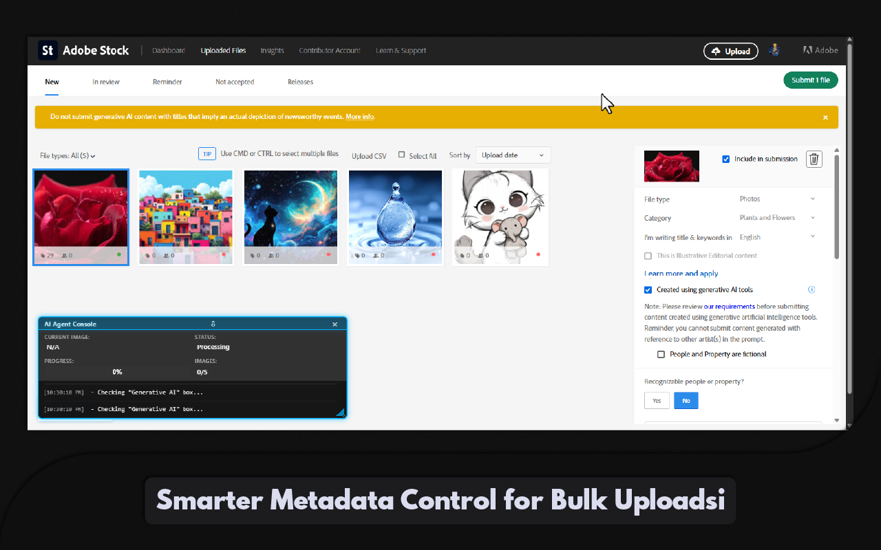Switch to the Releases tab
This screenshot has height=550, width=881.
(x=300, y=82)
